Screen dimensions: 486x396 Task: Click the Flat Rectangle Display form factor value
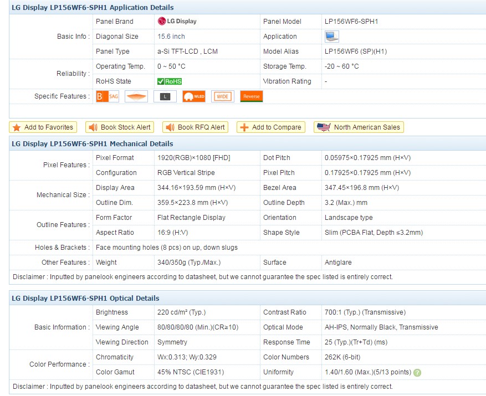pos(191,218)
